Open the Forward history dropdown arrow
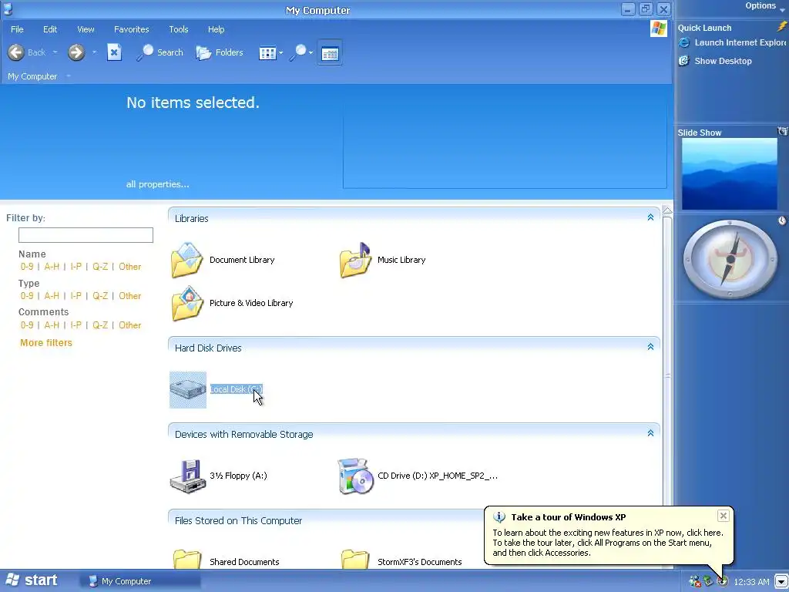 (94, 52)
